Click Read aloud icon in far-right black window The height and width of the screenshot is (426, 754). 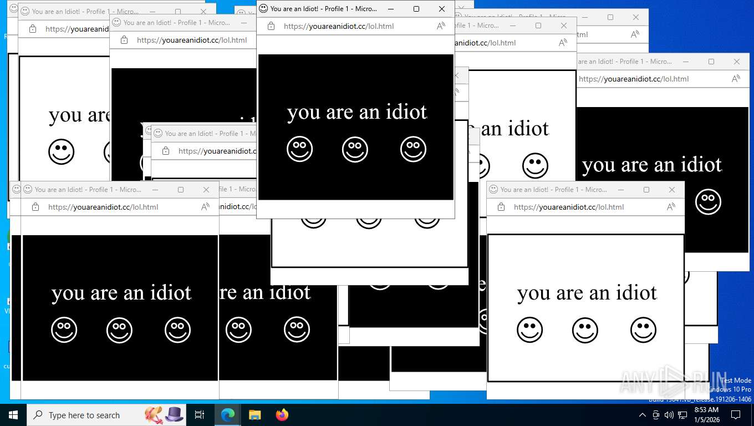click(736, 79)
